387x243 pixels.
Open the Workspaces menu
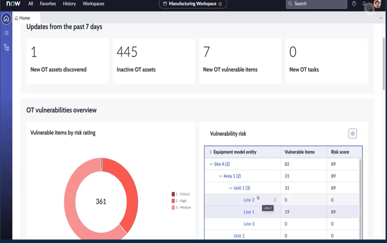(x=93, y=4)
